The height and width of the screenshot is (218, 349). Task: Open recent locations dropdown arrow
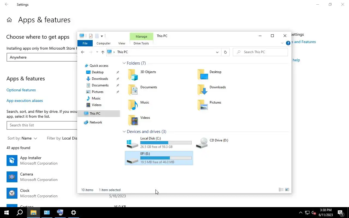pos(97,52)
